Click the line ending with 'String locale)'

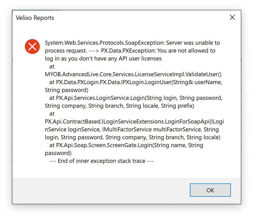click(132, 137)
